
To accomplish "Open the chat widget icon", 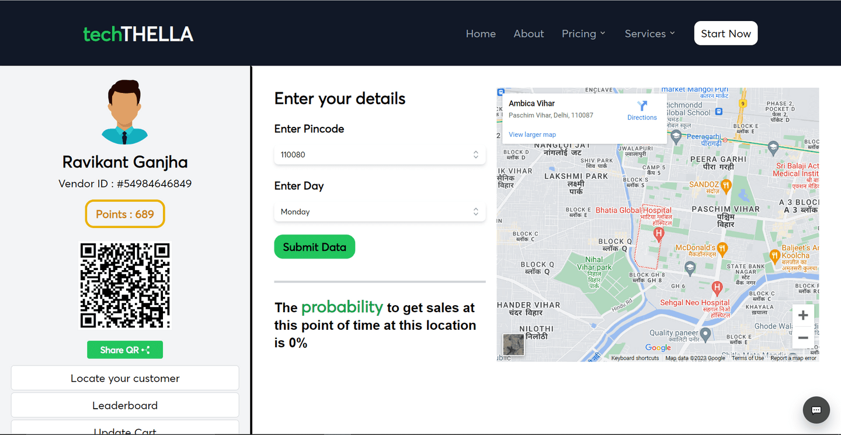I will coord(816,410).
